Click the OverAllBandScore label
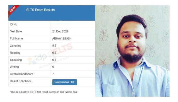The width and height of the screenshot is (178, 102). click(22, 74)
